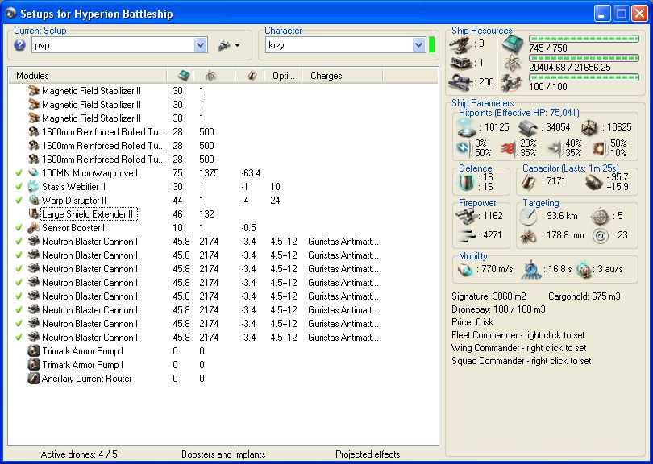
Task: Click the blue help question mark icon
Action: [20, 45]
